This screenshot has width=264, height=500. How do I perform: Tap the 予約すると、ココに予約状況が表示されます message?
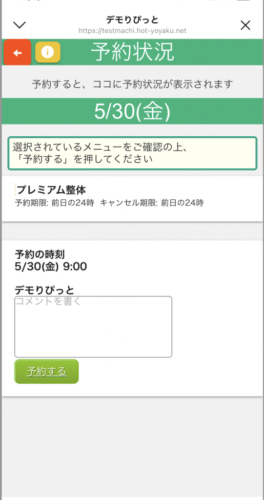[x=132, y=84]
